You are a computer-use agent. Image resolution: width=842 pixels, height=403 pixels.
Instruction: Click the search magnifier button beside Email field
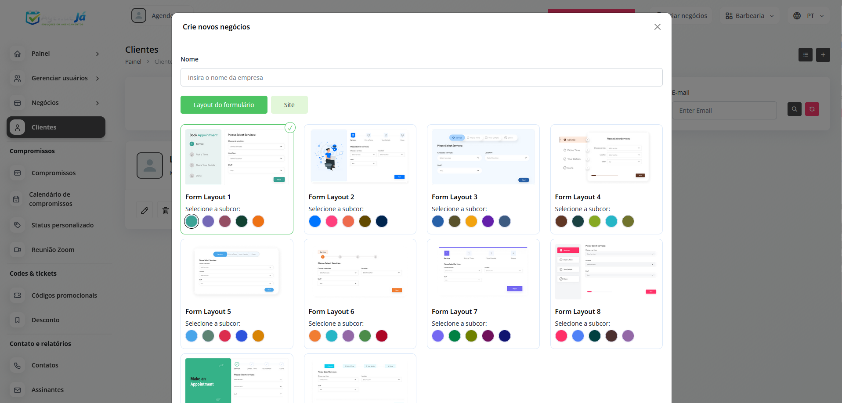(795, 109)
